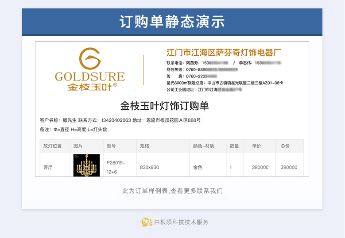Click the 星光8000㎡旗舰总店 address line

(225, 83)
